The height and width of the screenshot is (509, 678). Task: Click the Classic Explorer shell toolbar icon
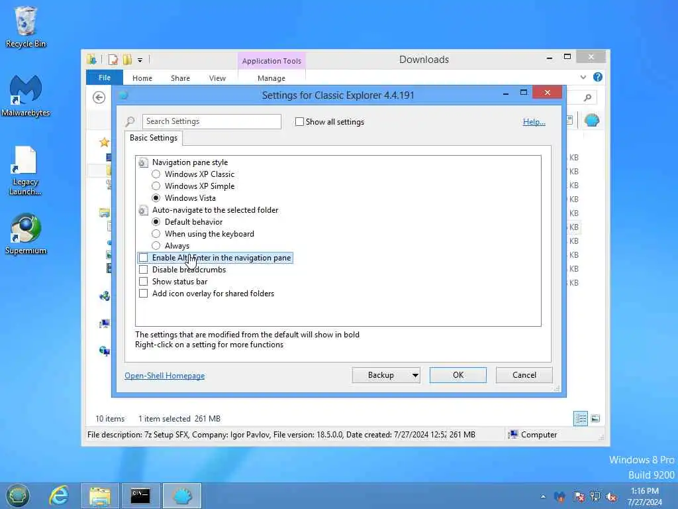(x=591, y=120)
